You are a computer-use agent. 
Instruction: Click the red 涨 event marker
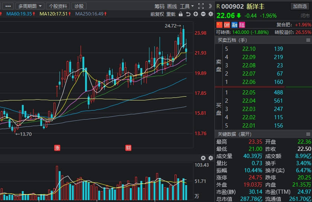(57, 148)
